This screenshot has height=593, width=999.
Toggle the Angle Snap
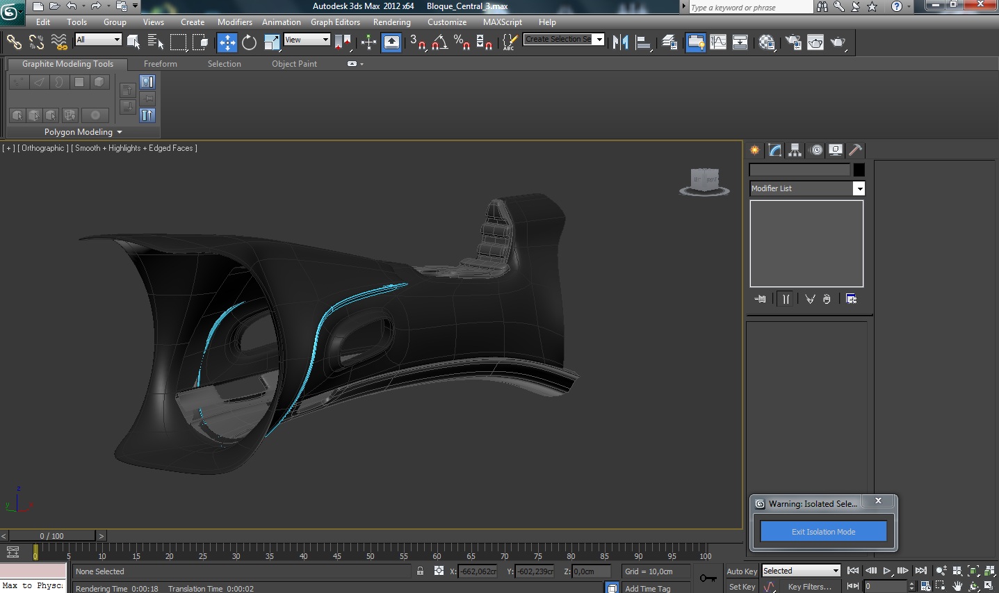coord(439,42)
